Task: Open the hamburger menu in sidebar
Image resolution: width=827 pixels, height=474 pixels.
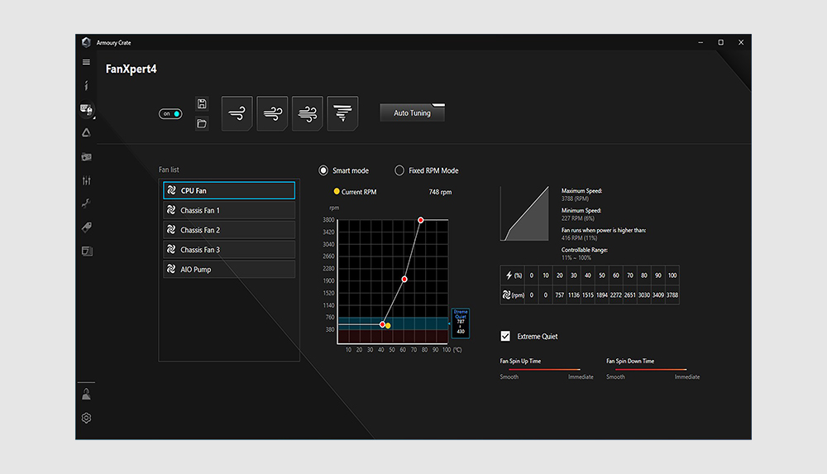Action: click(86, 62)
